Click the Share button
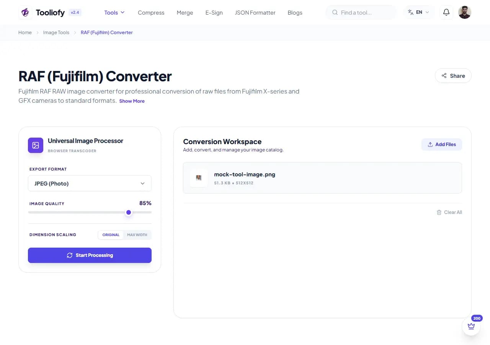Image resolution: width=490 pixels, height=345 pixels. click(453, 76)
